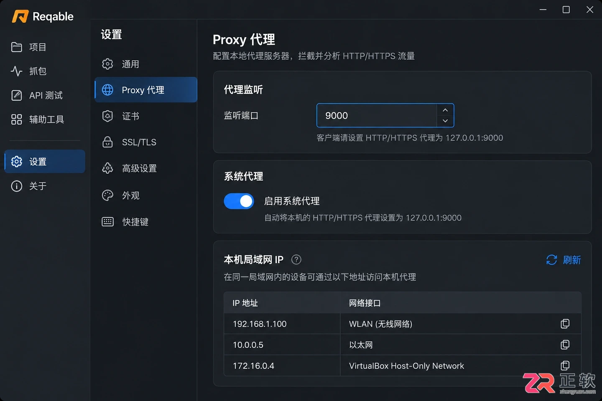Copy the 172.16.0.4 address
Image resolution: width=602 pixels, height=401 pixels.
click(x=565, y=365)
